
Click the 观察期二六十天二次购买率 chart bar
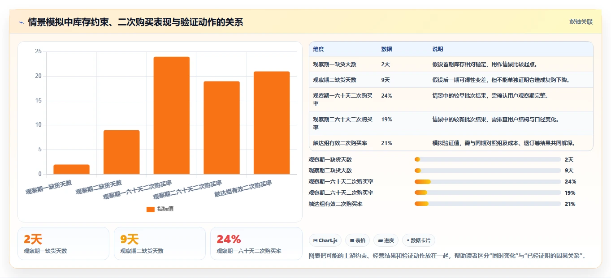221,128
